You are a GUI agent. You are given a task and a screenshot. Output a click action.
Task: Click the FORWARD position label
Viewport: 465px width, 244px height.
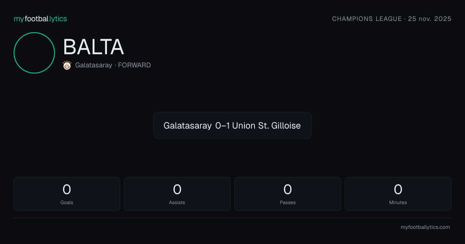[134, 65]
